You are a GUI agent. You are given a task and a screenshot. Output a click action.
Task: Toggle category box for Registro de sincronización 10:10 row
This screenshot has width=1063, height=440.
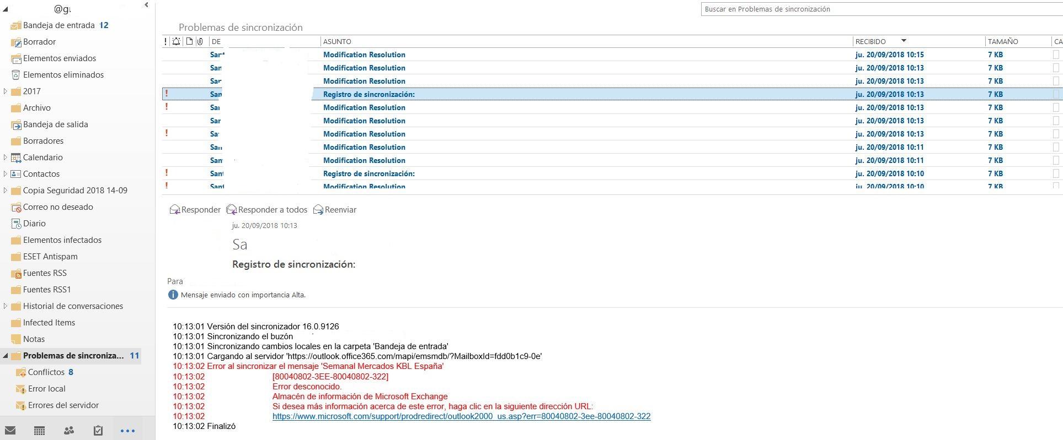[x=1056, y=173]
